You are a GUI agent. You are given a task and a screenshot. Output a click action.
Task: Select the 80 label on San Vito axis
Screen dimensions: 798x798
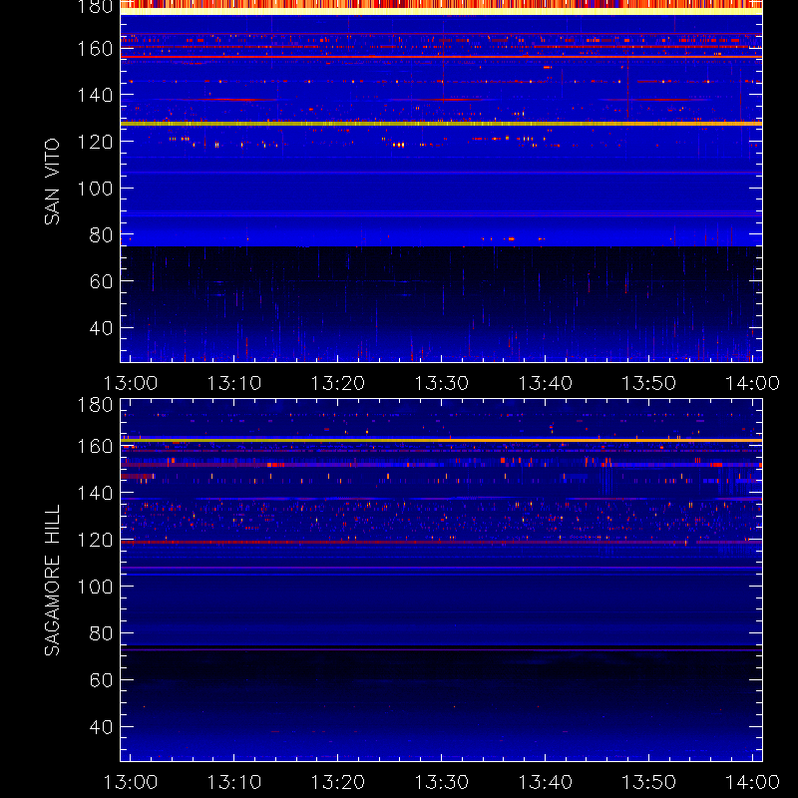pyautogui.click(x=101, y=235)
